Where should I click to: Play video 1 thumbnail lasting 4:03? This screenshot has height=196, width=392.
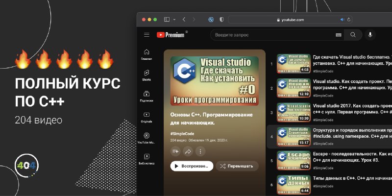[294, 64]
